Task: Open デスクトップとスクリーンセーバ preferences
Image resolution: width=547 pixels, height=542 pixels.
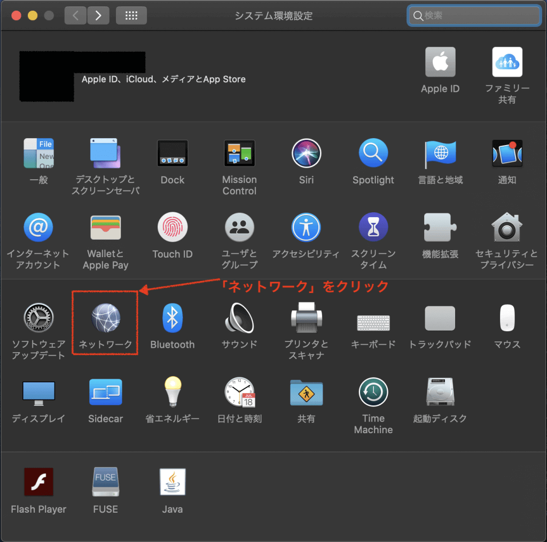Action: [105, 153]
